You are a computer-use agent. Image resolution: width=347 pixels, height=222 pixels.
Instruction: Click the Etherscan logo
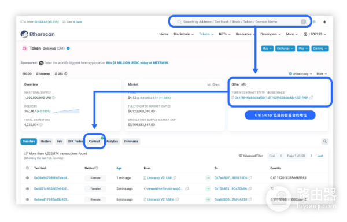click(x=38, y=34)
